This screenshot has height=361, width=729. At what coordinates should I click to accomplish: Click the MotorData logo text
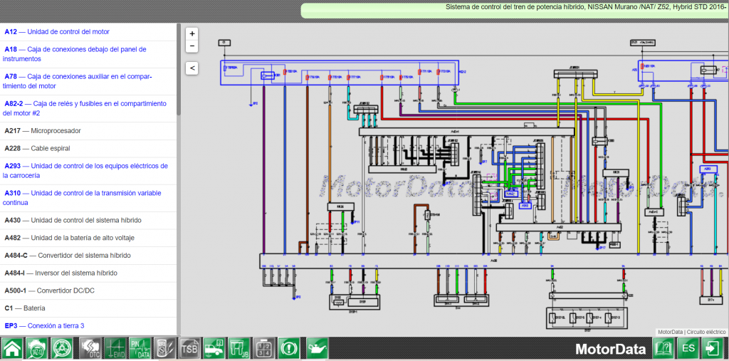coord(610,349)
